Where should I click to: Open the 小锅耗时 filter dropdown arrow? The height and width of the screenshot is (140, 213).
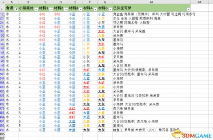tap(36, 9)
